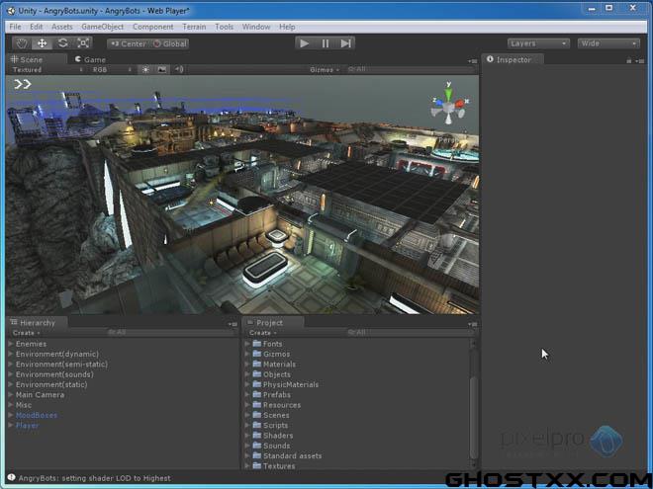The width and height of the screenshot is (653, 489).
Task: Click status bar console message icon
Action: coord(11,477)
